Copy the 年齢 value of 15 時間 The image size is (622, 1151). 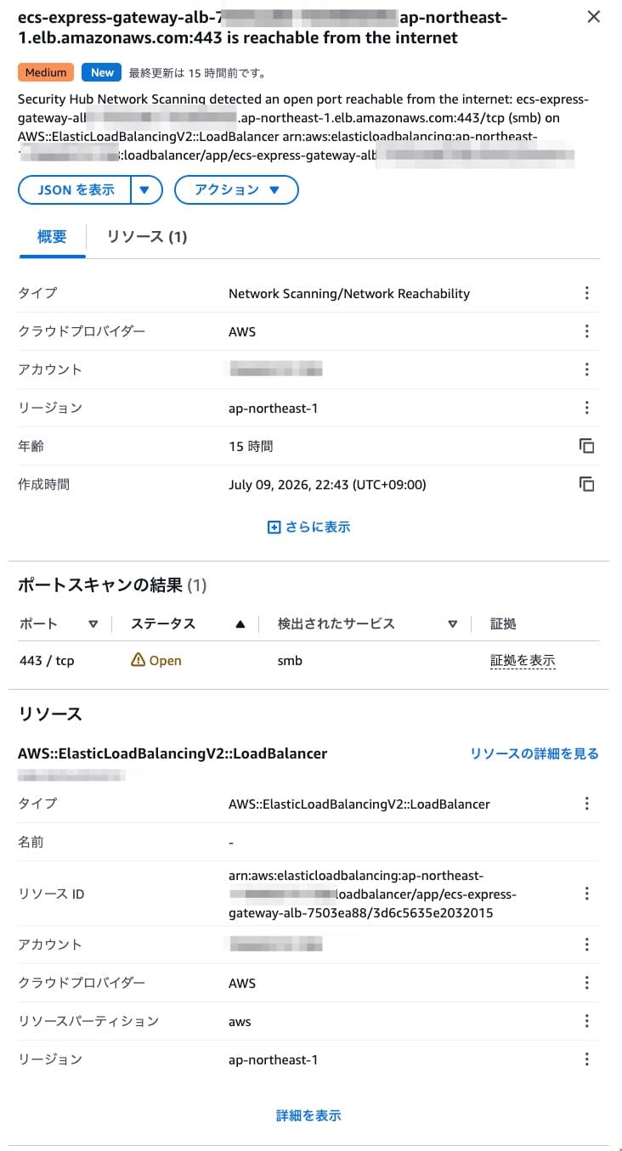pyautogui.click(x=586, y=446)
